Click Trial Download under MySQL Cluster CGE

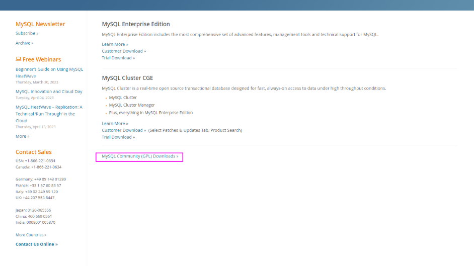pos(118,137)
